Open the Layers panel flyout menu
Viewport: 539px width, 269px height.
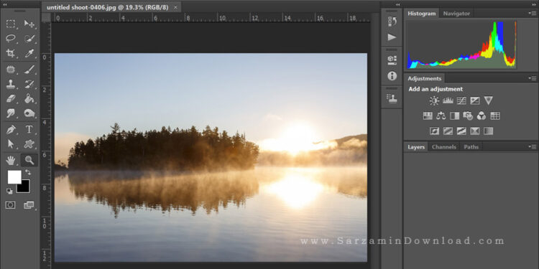coord(533,147)
